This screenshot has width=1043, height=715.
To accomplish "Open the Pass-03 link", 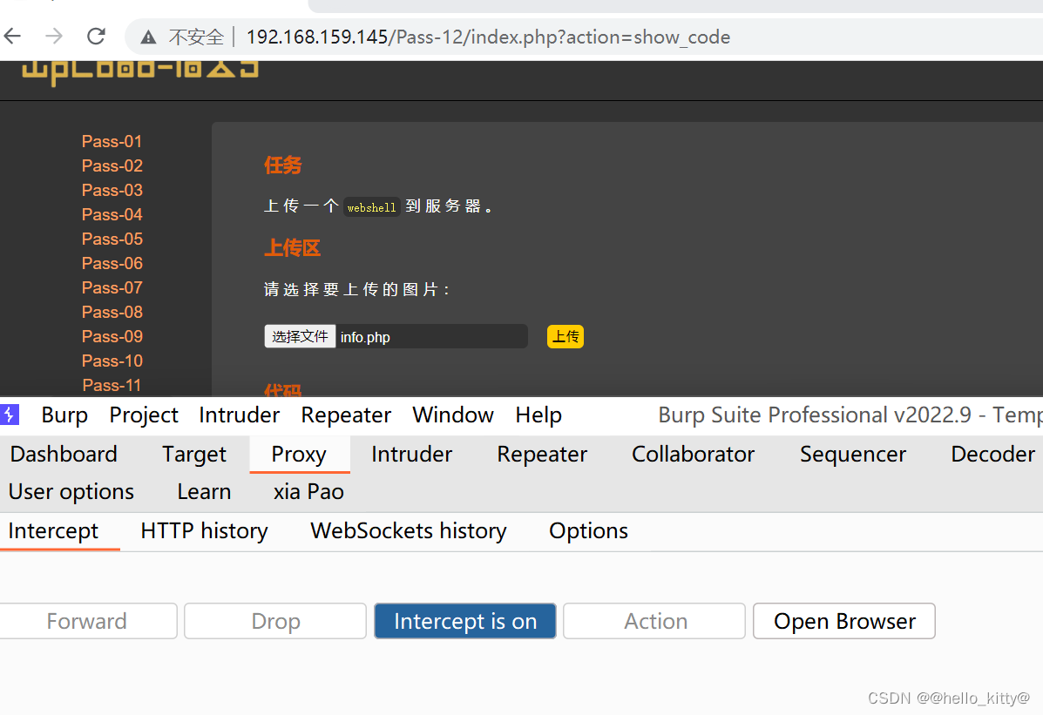I will pyautogui.click(x=112, y=190).
